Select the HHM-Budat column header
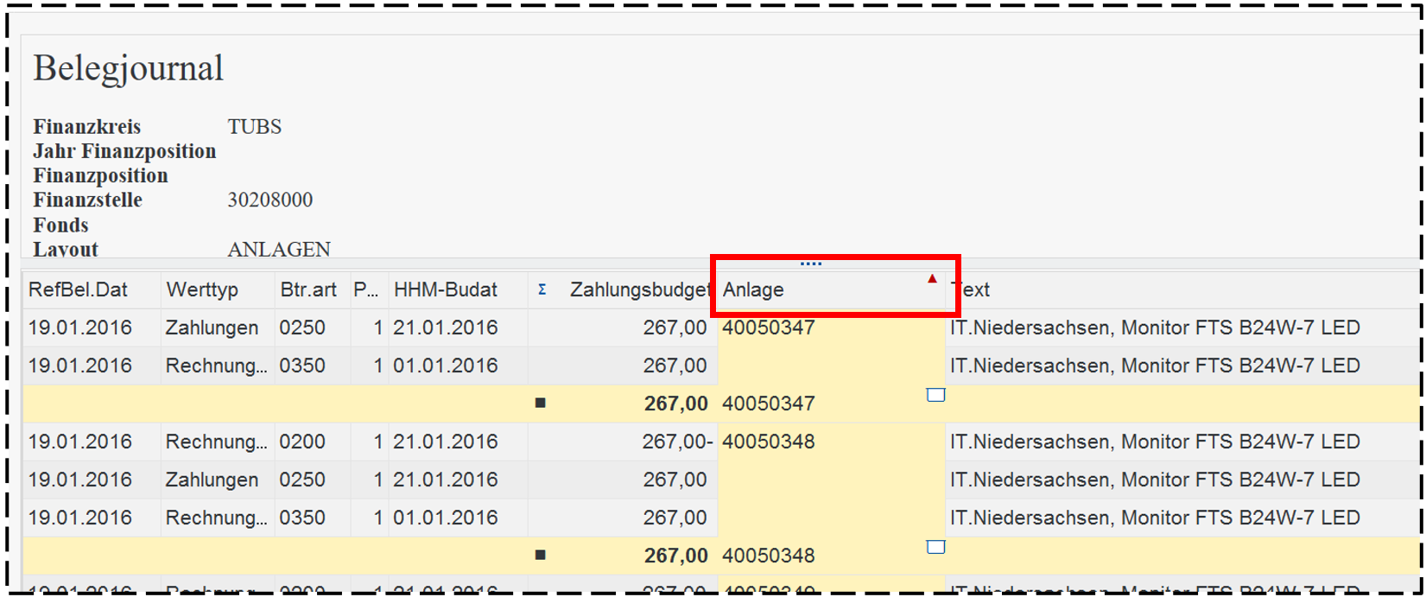This screenshot has height=597, width=1426. pyautogui.click(x=446, y=290)
